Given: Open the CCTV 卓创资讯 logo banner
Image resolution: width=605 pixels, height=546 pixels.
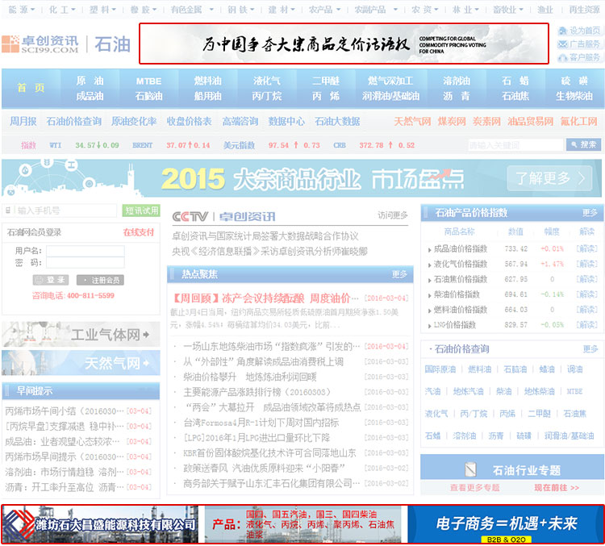Looking at the screenshot, I should pyautogui.click(x=223, y=216).
